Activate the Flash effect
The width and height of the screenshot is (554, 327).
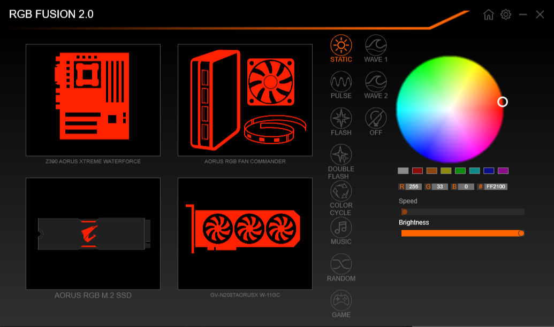(341, 121)
